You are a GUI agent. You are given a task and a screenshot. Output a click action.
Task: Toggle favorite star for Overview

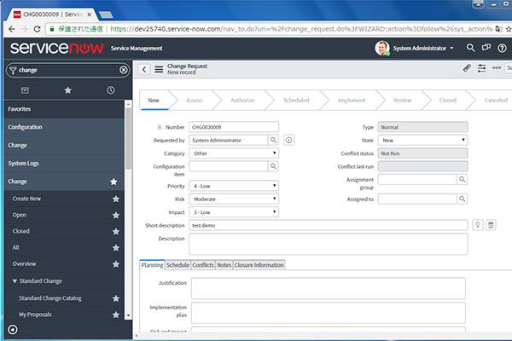click(x=115, y=264)
